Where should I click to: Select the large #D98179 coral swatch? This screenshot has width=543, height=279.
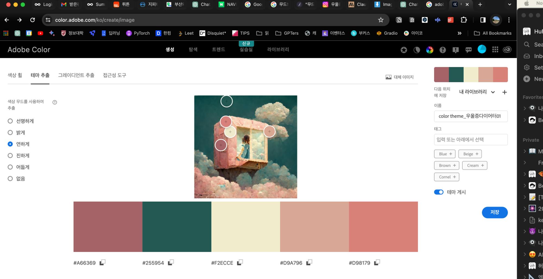pyautogui.click(x=383, y=227)
